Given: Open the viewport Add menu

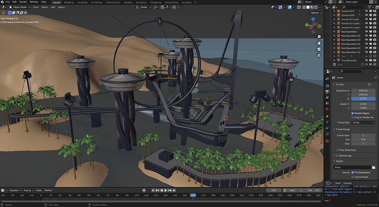Looking at the screenshot, I should (53, 7).
